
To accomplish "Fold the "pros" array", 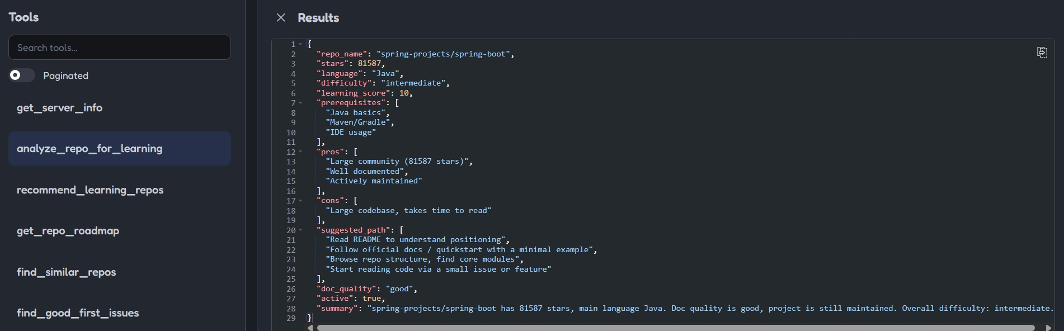I will (300, 152).
